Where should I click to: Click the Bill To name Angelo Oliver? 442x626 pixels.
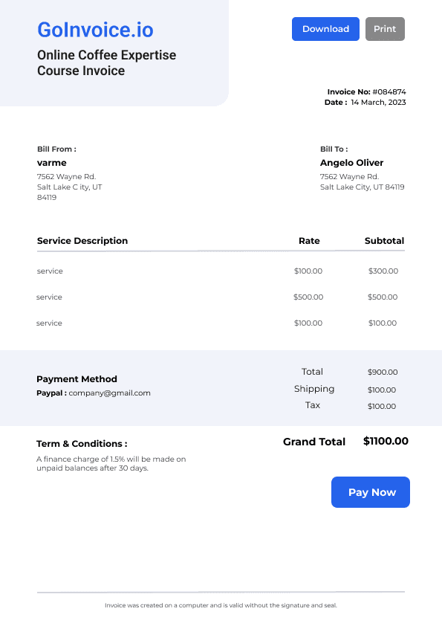click(352, 163)
